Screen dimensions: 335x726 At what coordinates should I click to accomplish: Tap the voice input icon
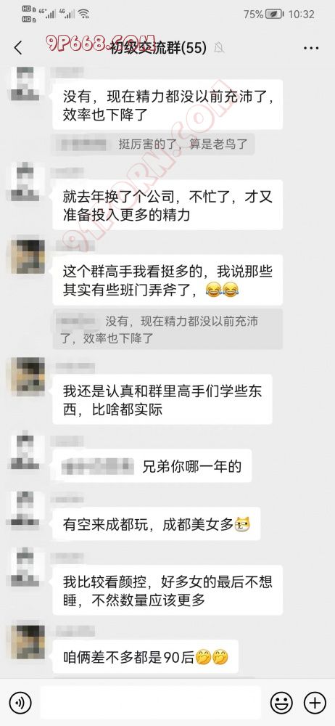click(20, 703)
